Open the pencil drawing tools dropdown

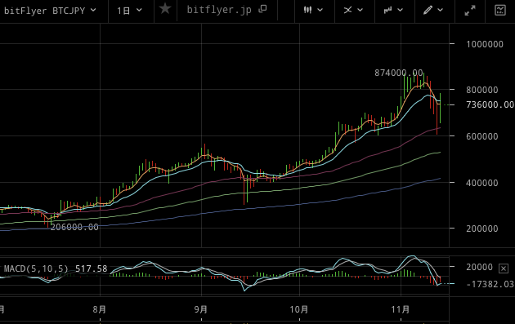[433, 10]
